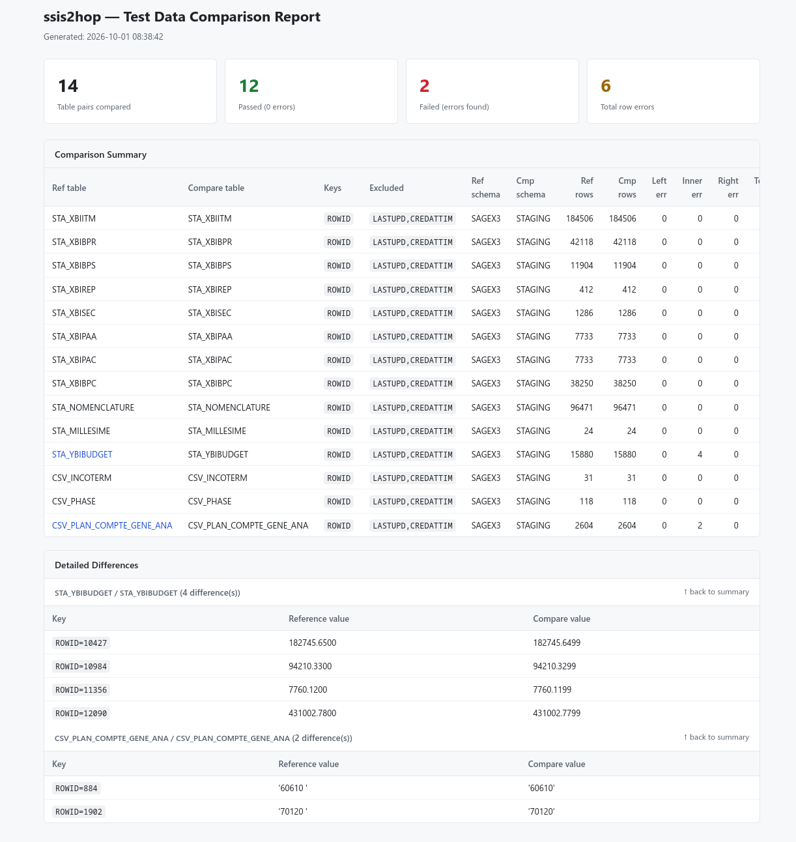Open the CSV_PLAN_COMPTE_GENE_ANA reference table link

[112, 525]
